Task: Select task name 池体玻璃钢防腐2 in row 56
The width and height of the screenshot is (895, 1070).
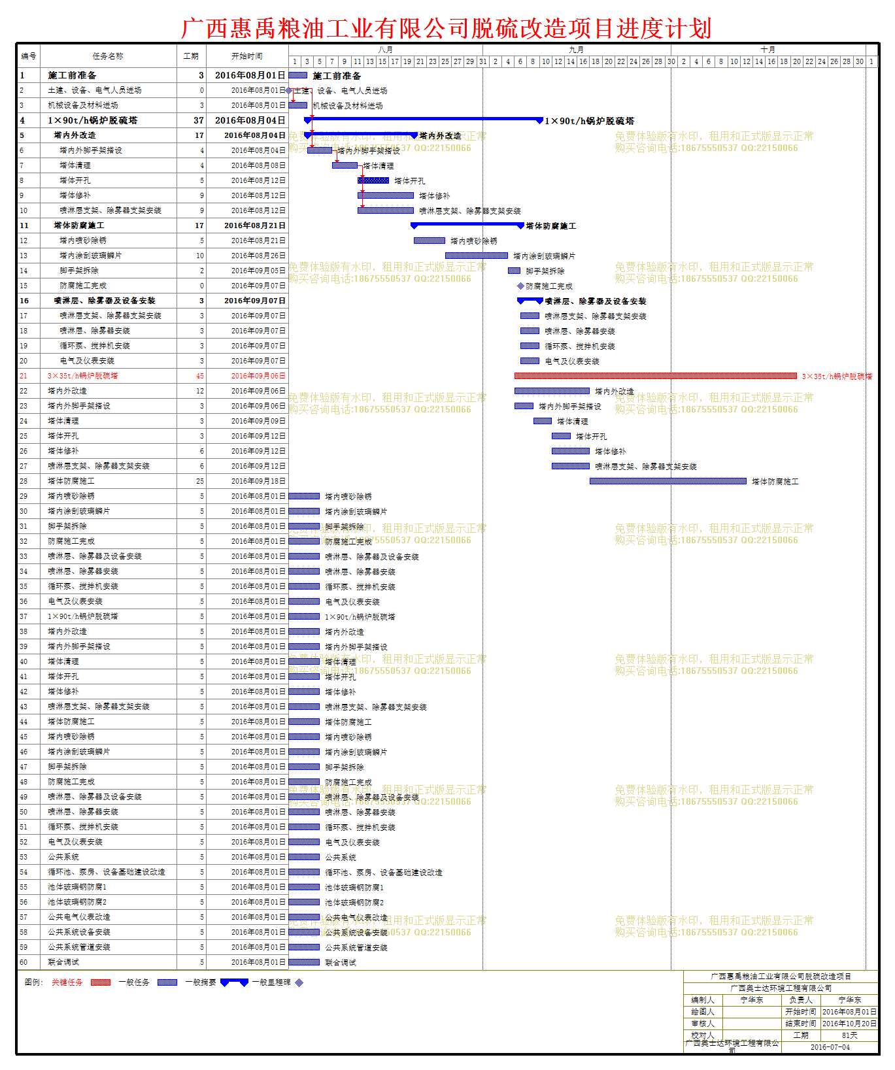Action: coord(77,902)
